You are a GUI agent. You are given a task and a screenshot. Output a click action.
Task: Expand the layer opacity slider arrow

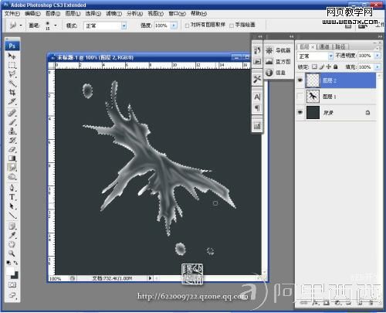(x=378, y=56)
